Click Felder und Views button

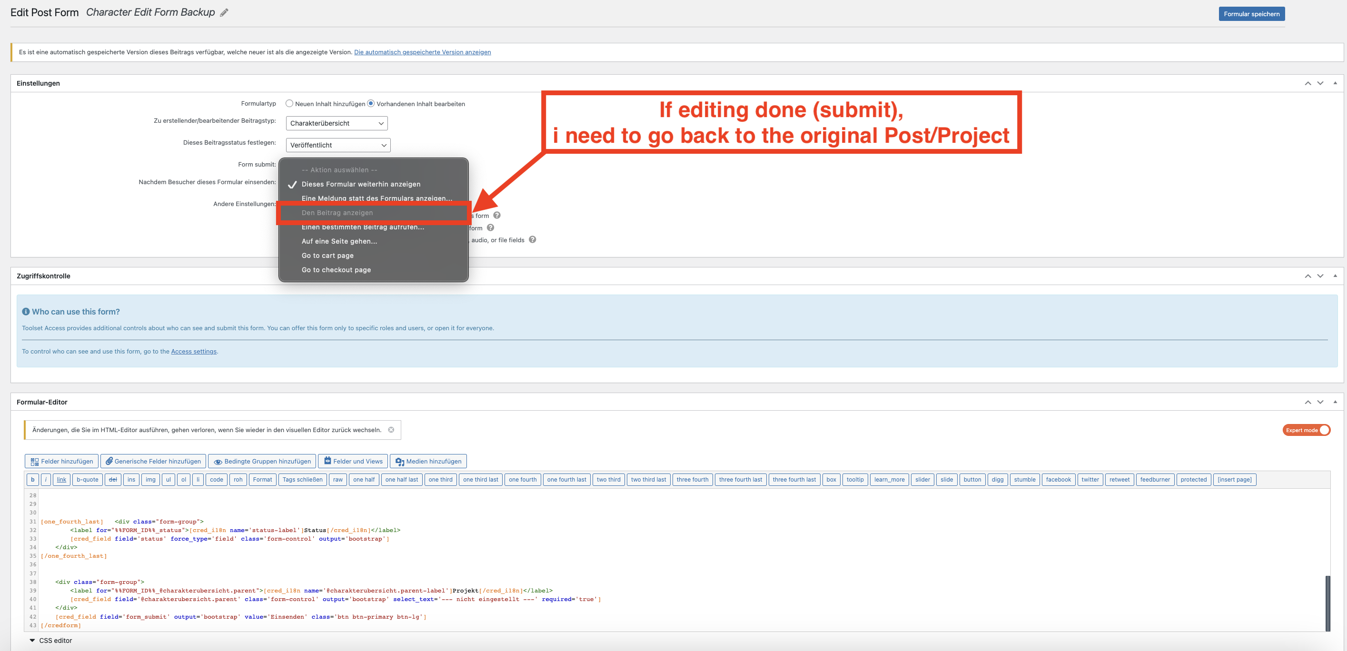(353, 461)
